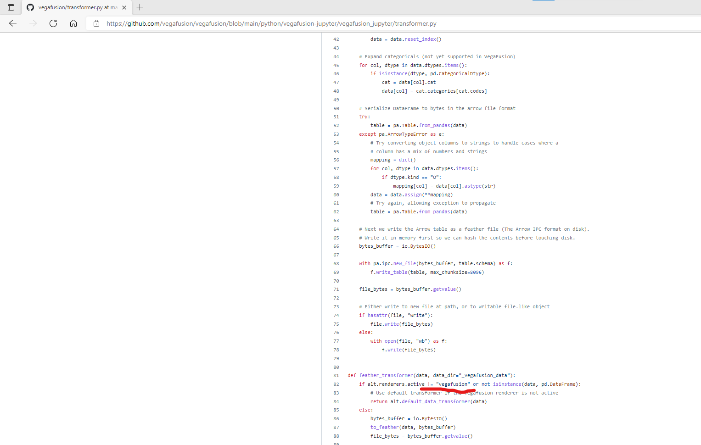Select line number 88

[336, 436]
